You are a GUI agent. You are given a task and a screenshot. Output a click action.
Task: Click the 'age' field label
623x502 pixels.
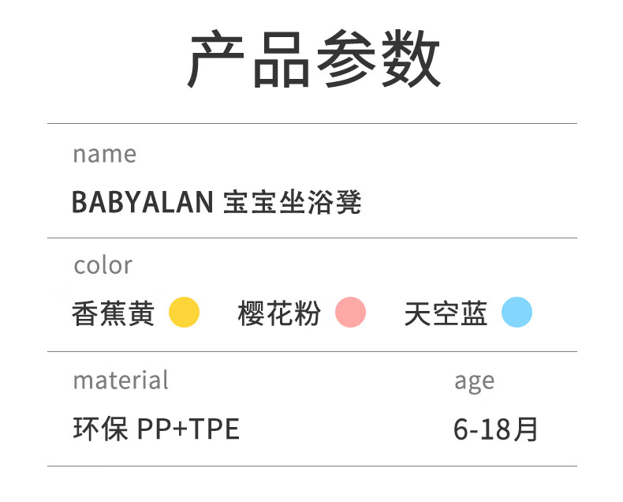(475, 382)
